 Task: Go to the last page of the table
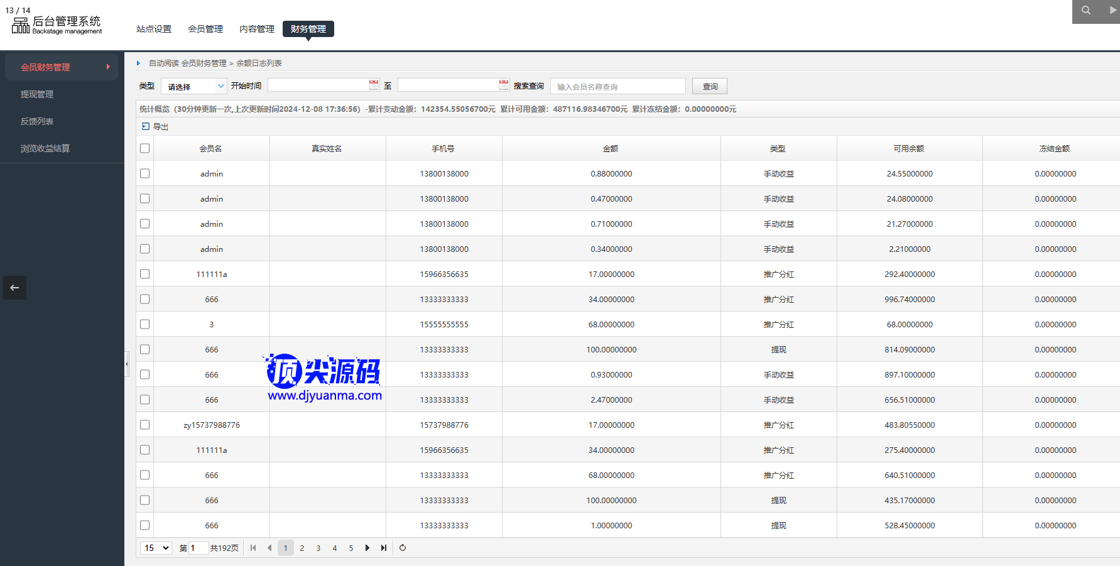[383, 548]
